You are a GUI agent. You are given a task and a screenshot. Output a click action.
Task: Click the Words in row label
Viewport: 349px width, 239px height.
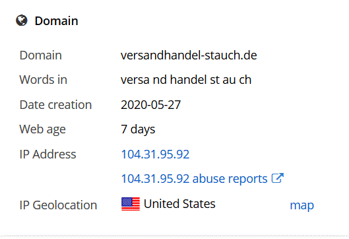[43, 80]
